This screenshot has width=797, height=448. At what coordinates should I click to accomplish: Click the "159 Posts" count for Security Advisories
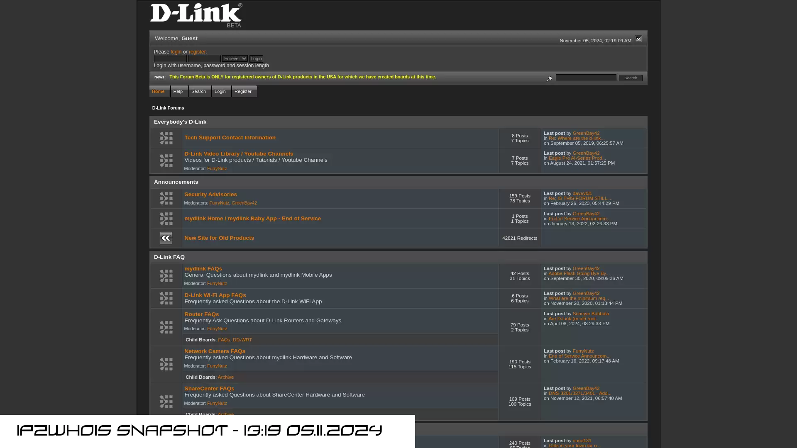[x=520, y=196]
